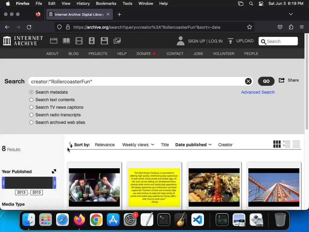Select the Search text contents option
This screenshot has width=309, height=232.
point(31,100)
